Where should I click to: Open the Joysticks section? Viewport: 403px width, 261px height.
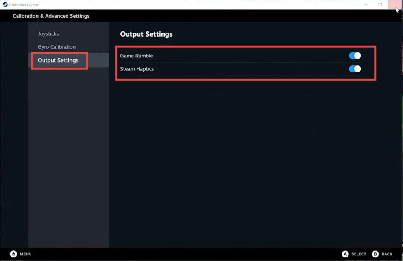(x=48, y=34)
